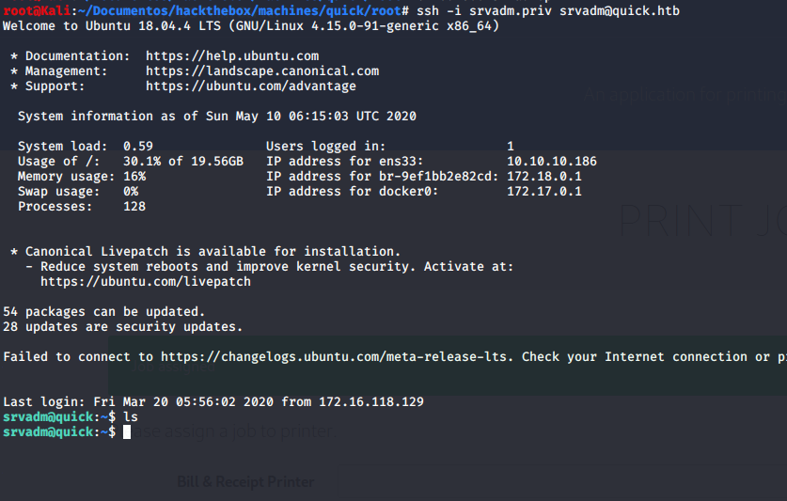Click the System load value 0.59

(x=138, y=147)
